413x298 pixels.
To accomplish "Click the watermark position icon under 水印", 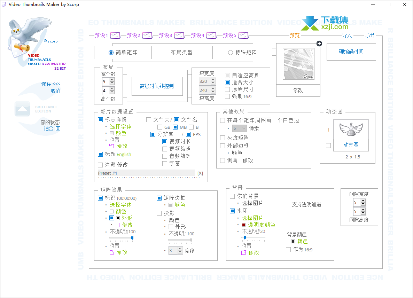I will (x=244, y=252).
